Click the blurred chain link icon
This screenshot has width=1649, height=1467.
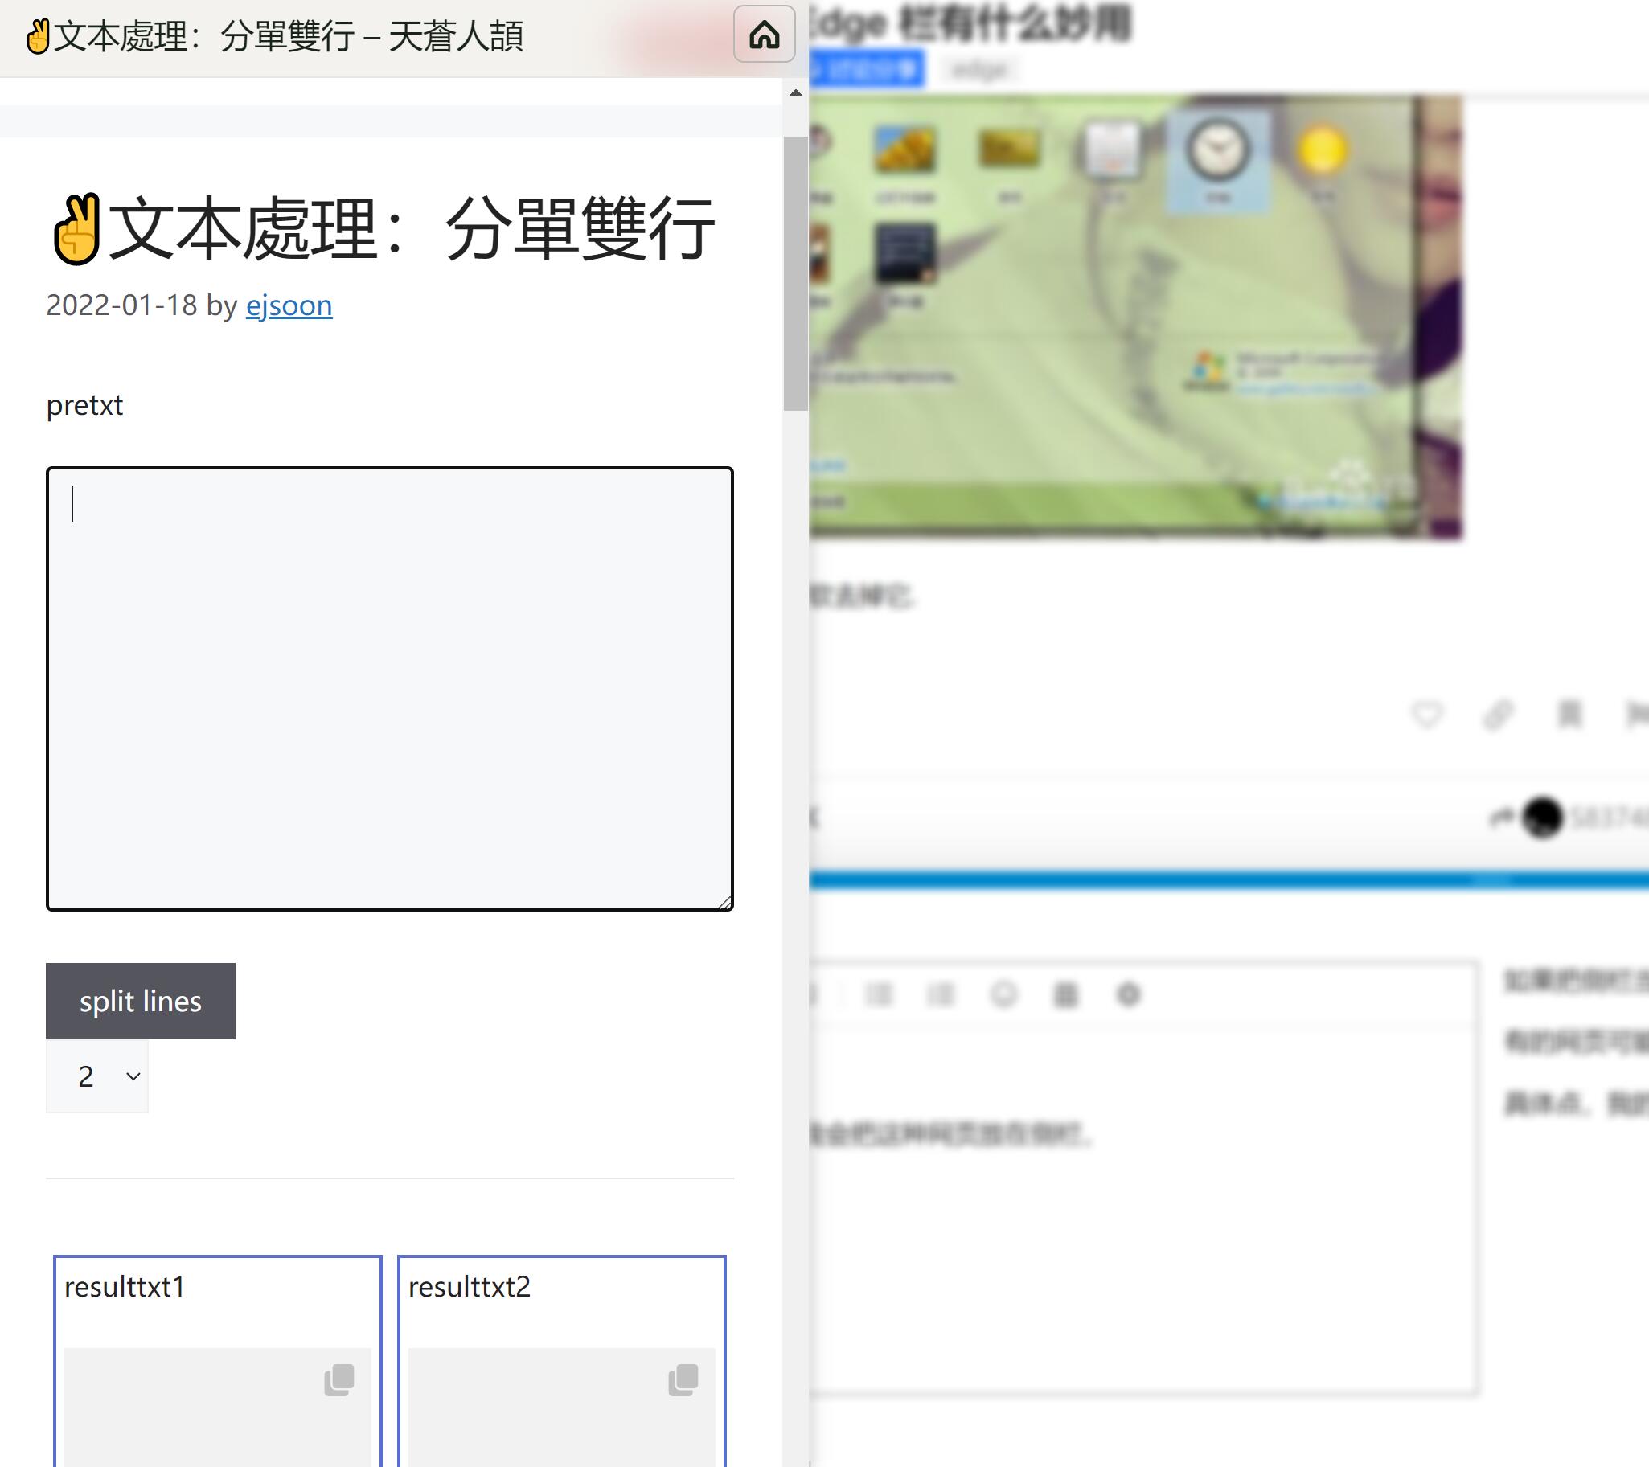[x=1497, y=714]
